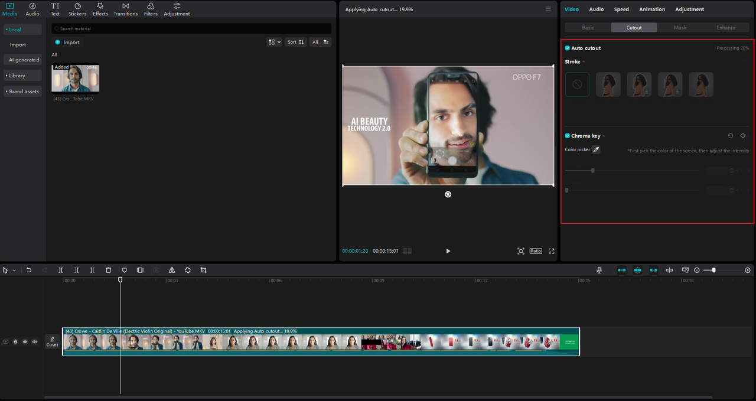The image size is (756, 401).
Task: Open the Transitions panel
Action: tap(125, 9)
